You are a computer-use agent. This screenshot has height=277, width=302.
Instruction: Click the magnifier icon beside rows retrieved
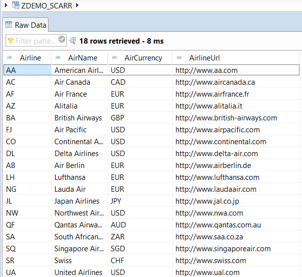tap(73, 41)
